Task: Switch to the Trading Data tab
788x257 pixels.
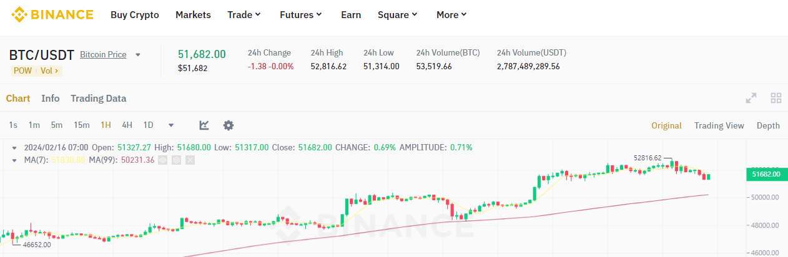Action: point(98,99)
